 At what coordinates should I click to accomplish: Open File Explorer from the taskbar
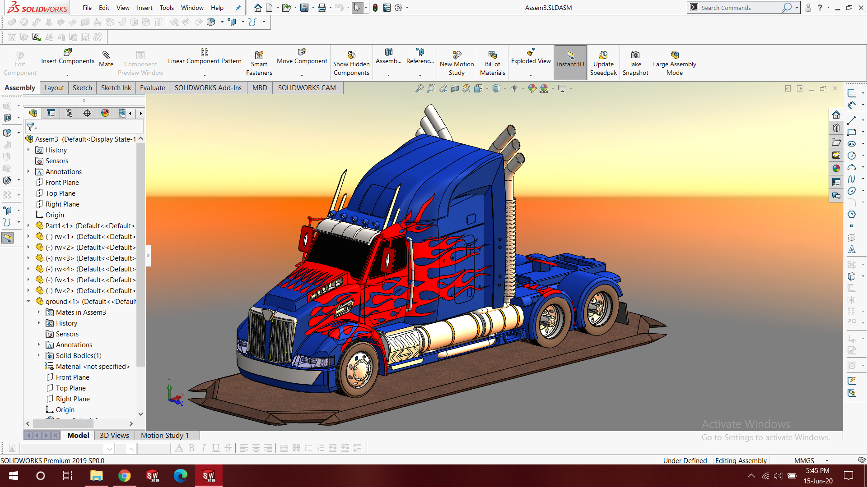tap(96, 476)
